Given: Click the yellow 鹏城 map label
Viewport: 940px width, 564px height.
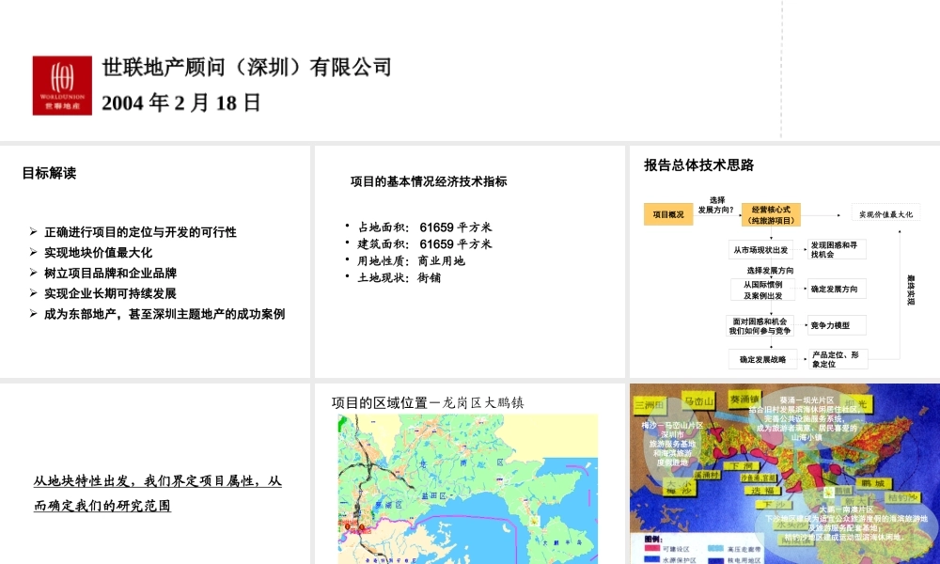Looking at the screenshot, I should [x=872, y=483].
